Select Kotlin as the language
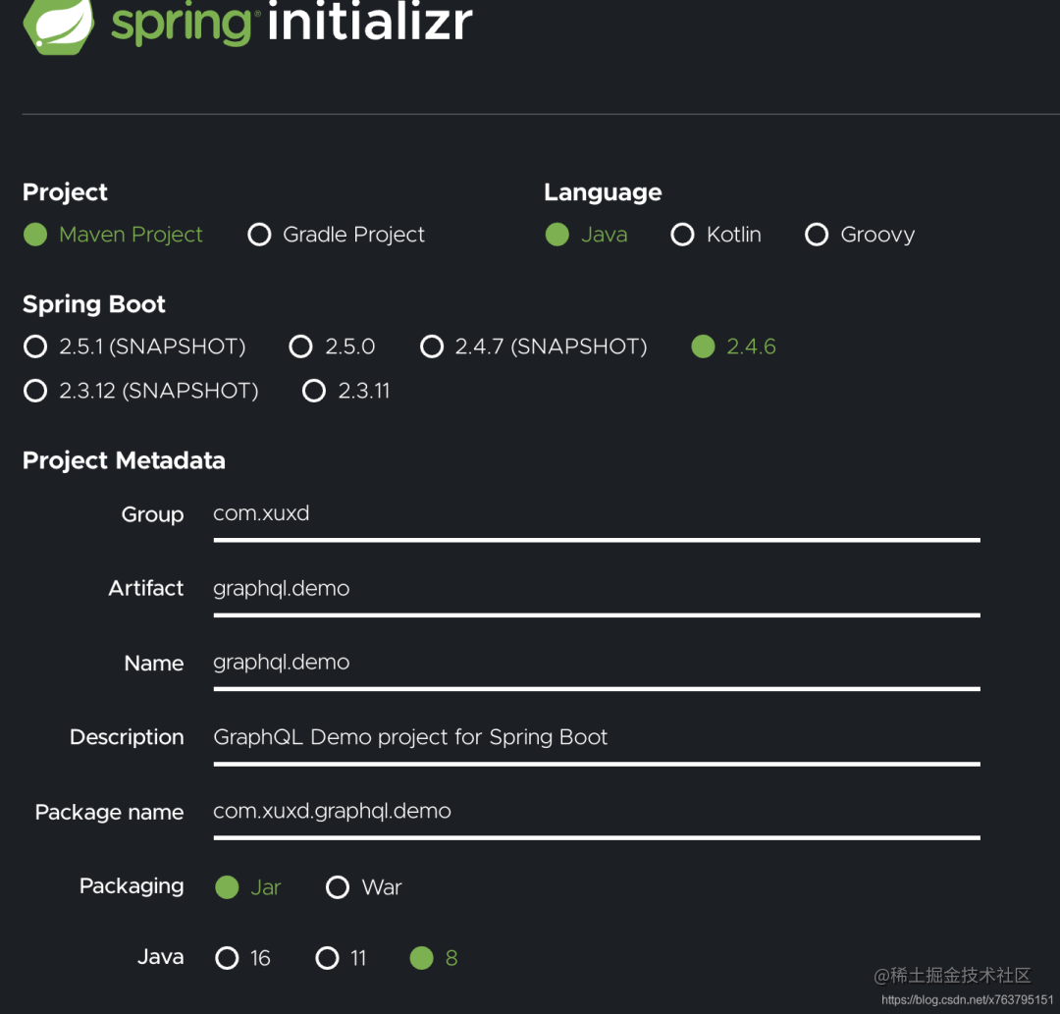This screenshot has height=1014, width=1060. (x=683, y=235)
